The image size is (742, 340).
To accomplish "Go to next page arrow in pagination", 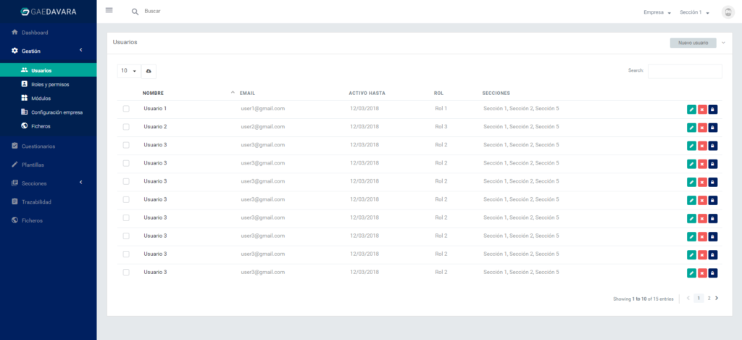I will [x=717, y=298].
